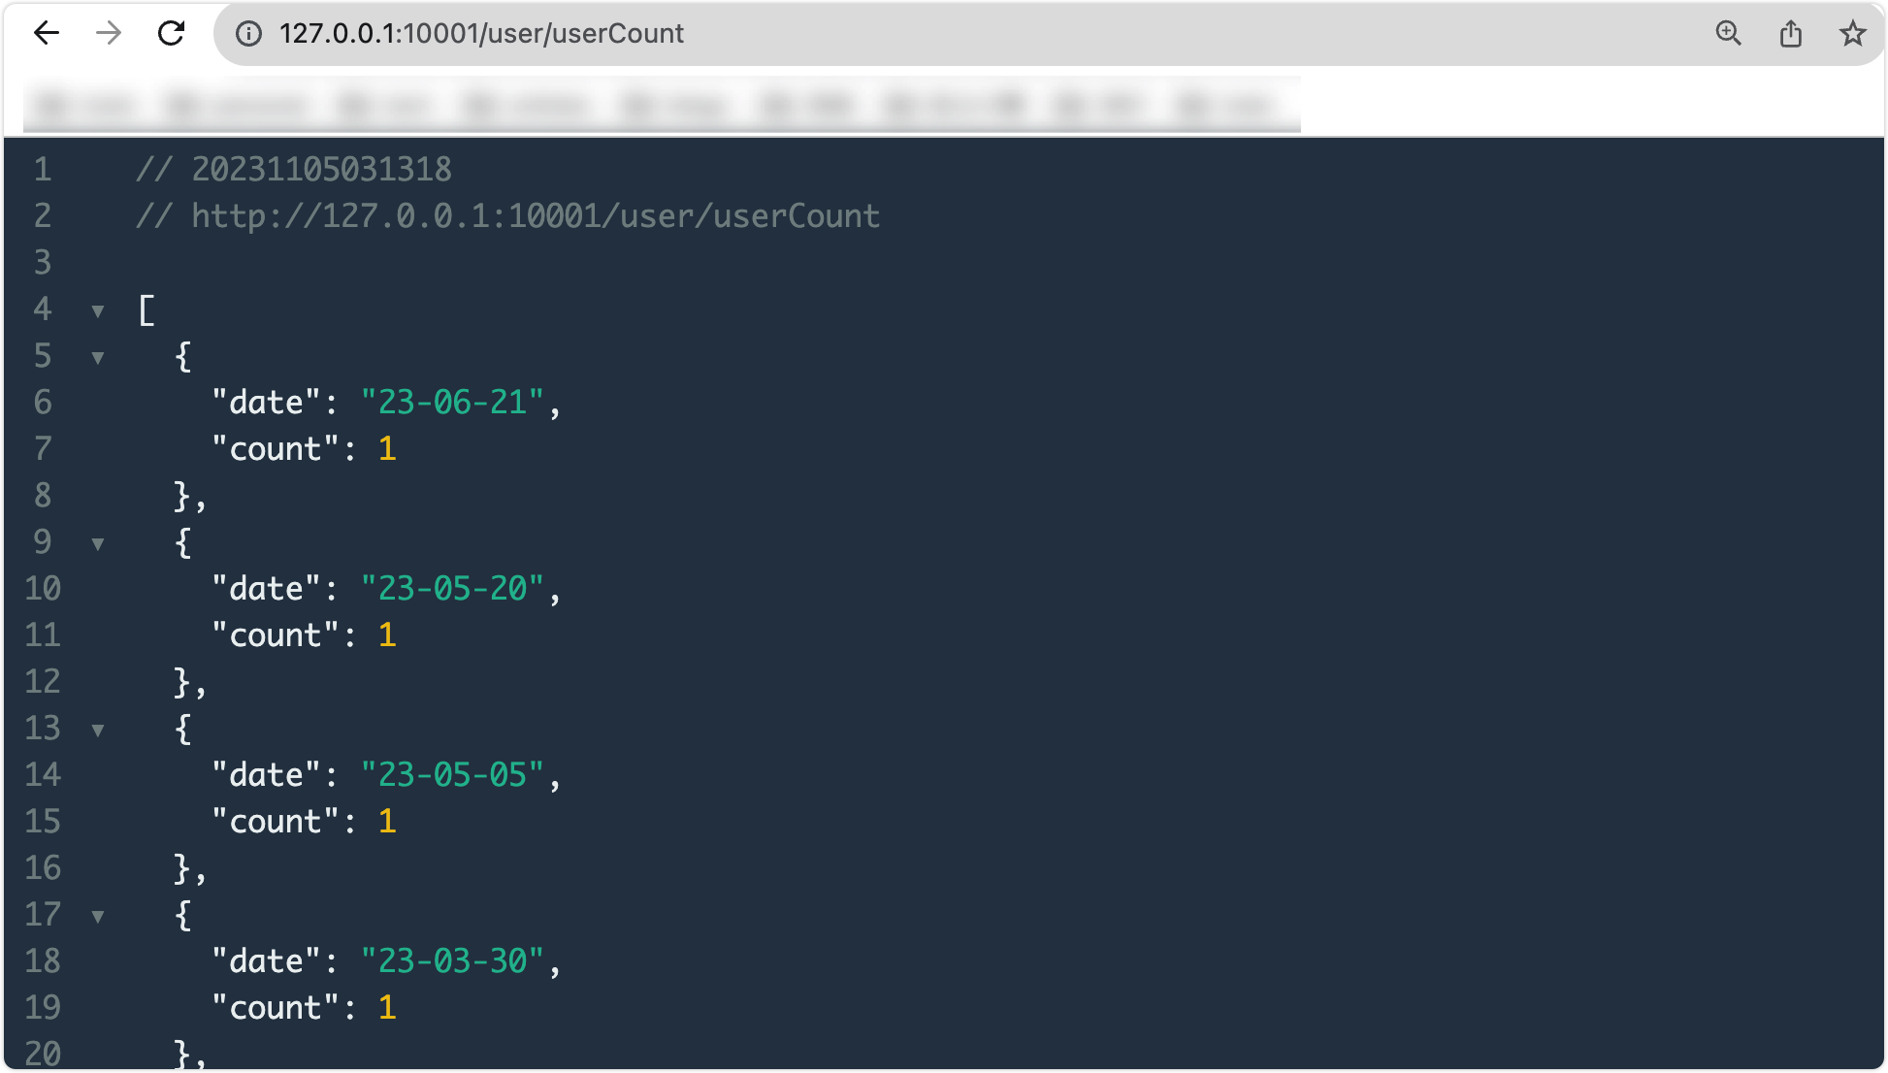Fold the object starting on line 13
This screenshot has height=1073, width=1888.
(98, 731)
